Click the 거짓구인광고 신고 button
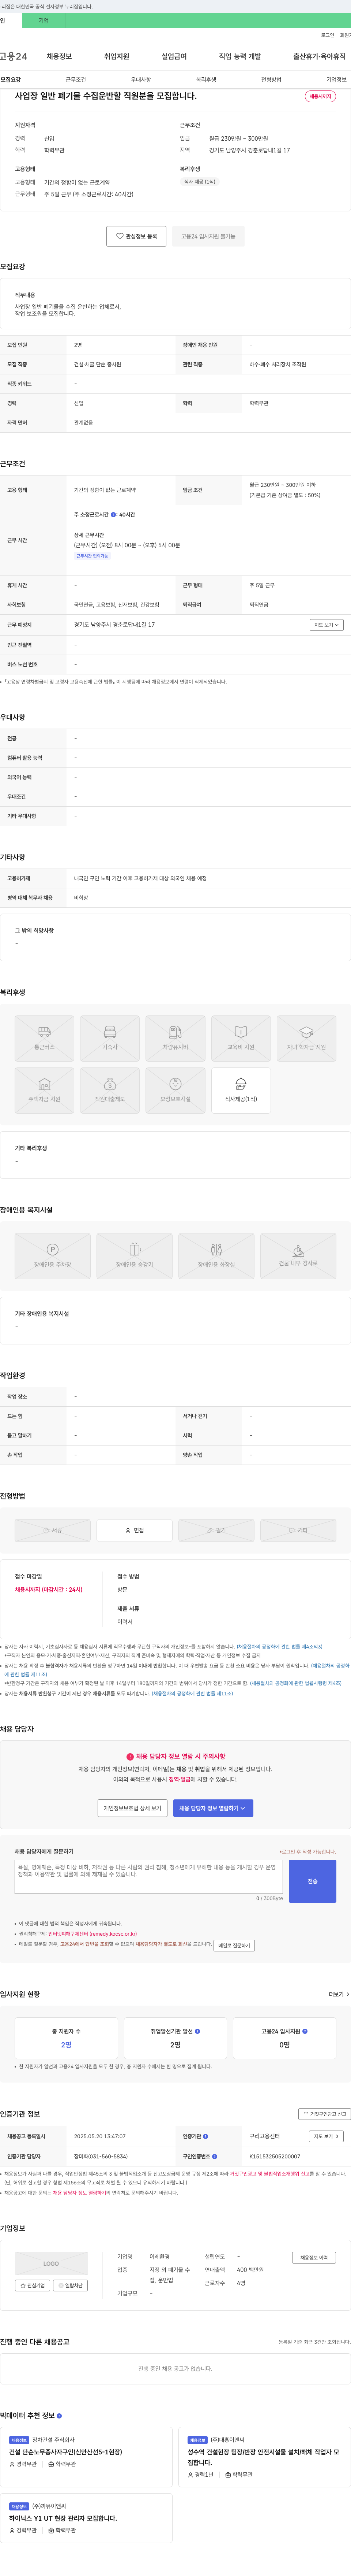Image resolution: width=351 pixels, height=2576 pixels. tap(325, 2114)
